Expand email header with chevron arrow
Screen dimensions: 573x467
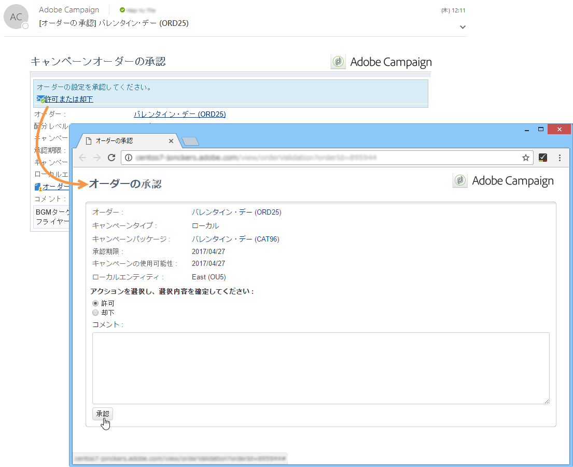(463, 27)
